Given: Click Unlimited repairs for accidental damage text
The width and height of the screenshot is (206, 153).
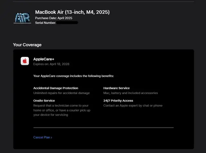Looking at the screenshot, I should coord(61,93).
